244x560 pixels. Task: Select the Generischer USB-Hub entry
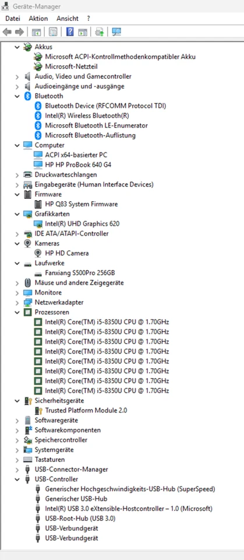(76, 499)
